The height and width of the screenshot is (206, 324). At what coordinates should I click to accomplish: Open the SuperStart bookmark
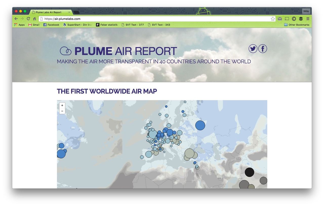pyautogui.click(x=77, y=25)
